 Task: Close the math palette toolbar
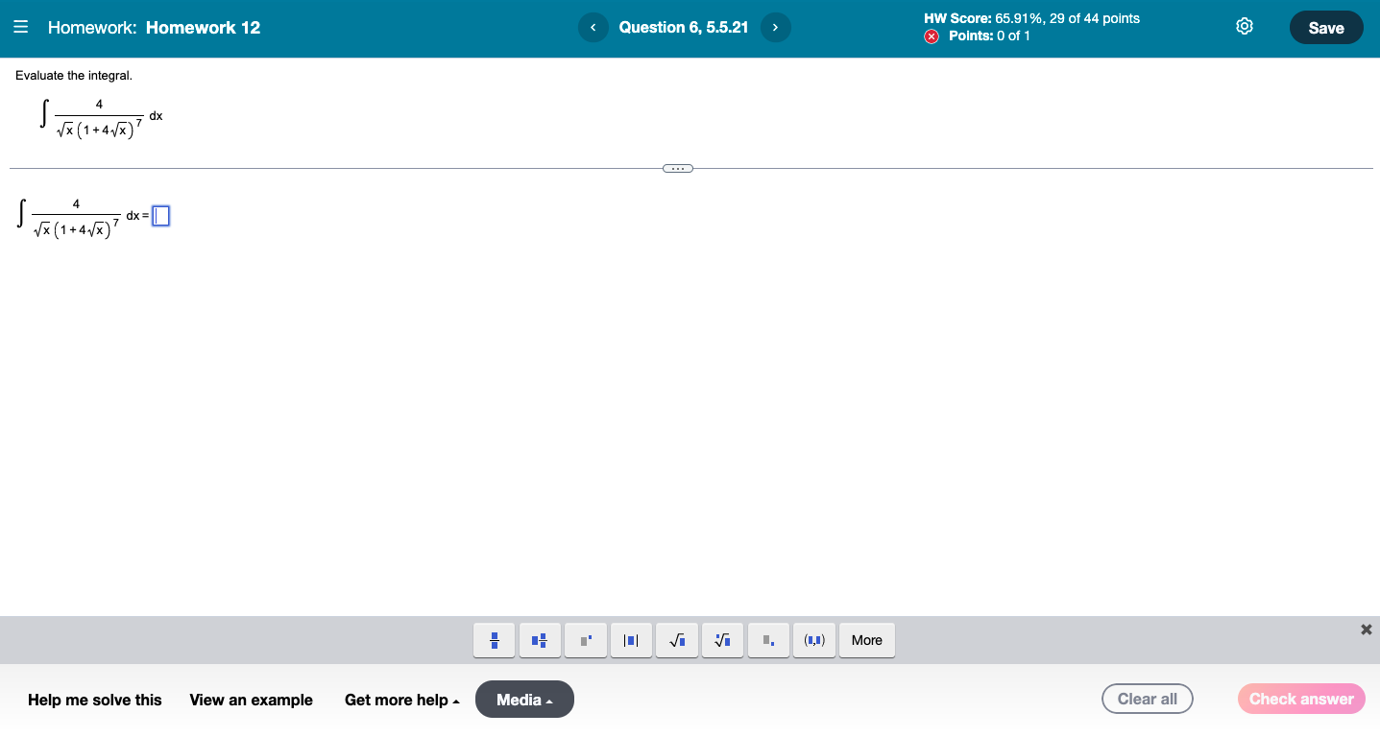(1366, 629)
